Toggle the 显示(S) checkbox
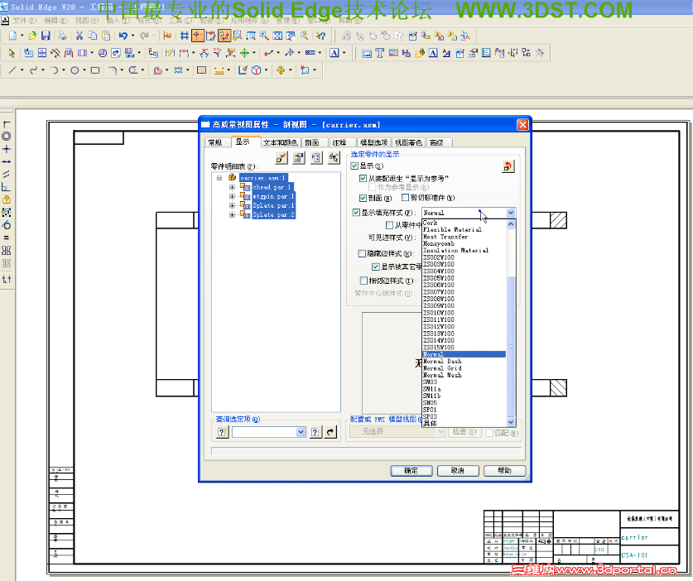Viewport: 693px width, 581px height. click(x=354, y=166)
